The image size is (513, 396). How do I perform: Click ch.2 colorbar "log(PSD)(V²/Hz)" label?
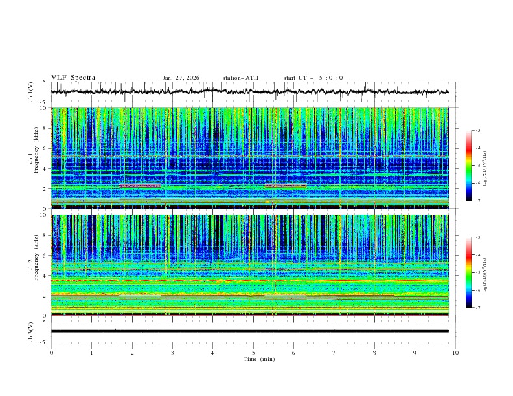pyautogui.click(x=485, y=276)
